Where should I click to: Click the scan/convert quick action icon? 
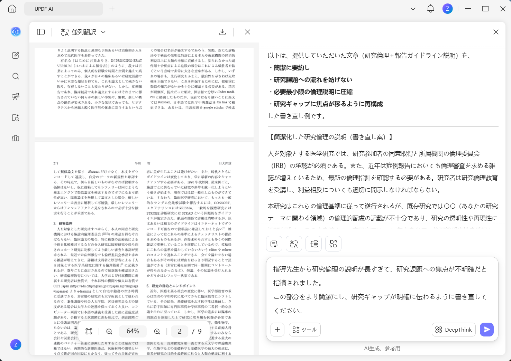333,244
